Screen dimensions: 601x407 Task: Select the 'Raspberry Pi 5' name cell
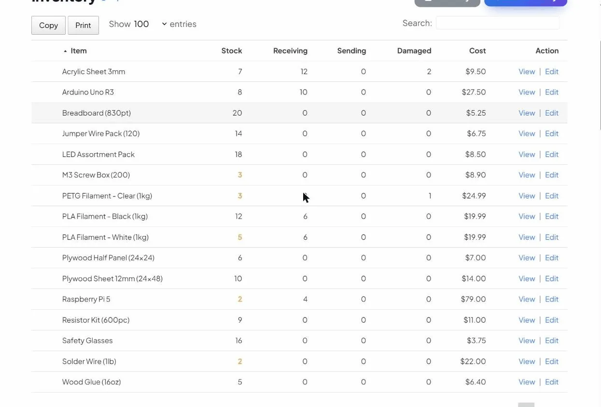(86, 299)
